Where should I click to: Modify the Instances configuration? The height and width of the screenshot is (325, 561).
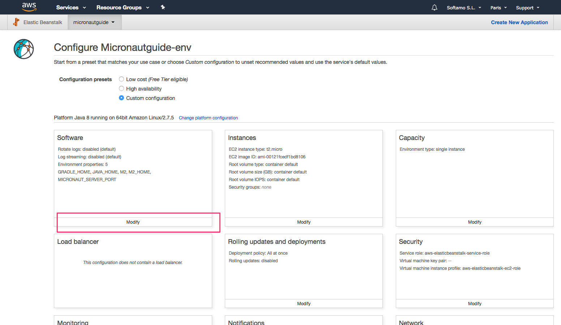(x=304, y=222)
